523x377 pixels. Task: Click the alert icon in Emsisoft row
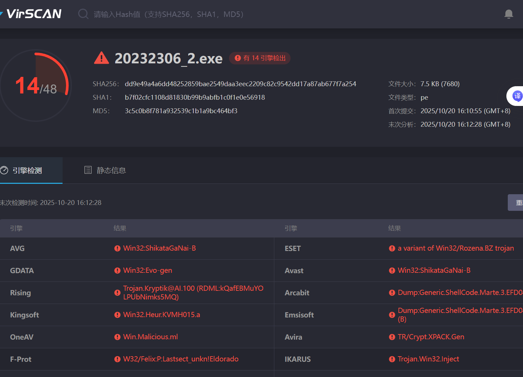(x=392, y=315)
